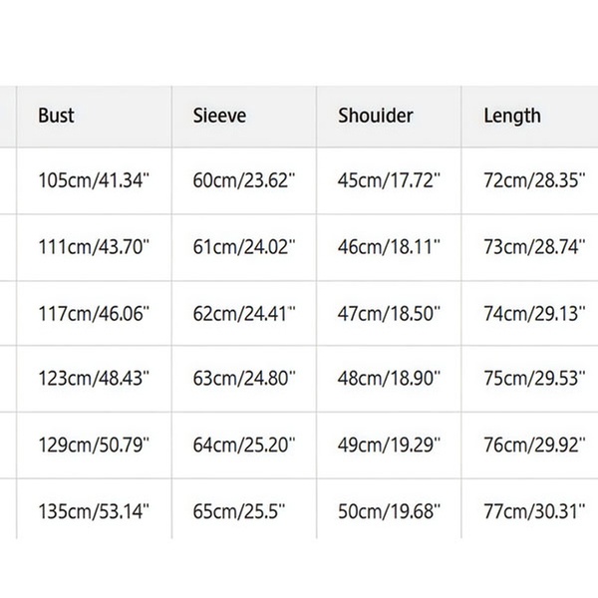The image size is (598, 598).
Task: Select sleeve value 64cm/25.20"
Action: point(244,447)
